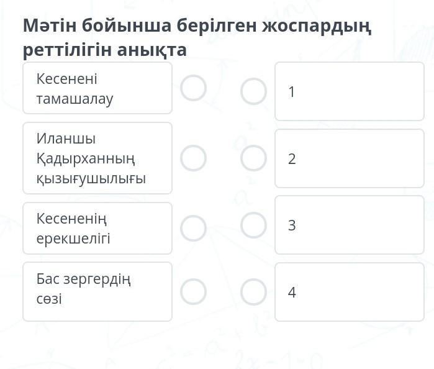This screenshot has width=434, height=369.
Task: Select the radio circle beside 'Кесенені тамашалау'
Action: point(193,88)
